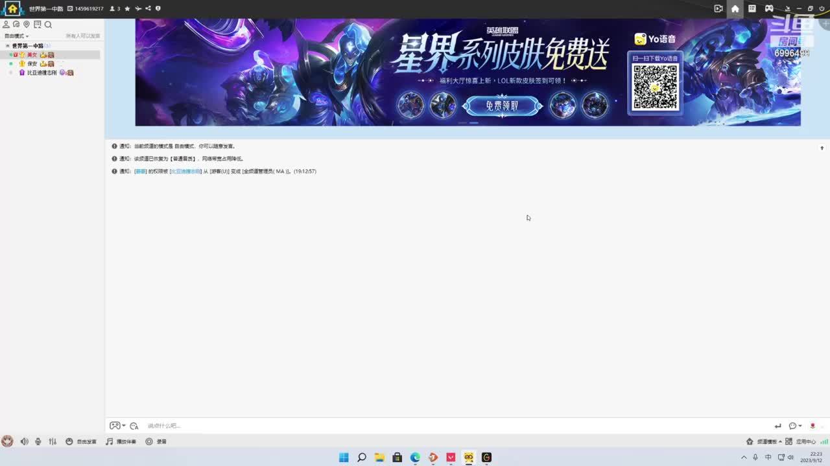This screenshot has width=830, height=466.
Task: Select user 保安 in channel list
Action: pos(32,63)
